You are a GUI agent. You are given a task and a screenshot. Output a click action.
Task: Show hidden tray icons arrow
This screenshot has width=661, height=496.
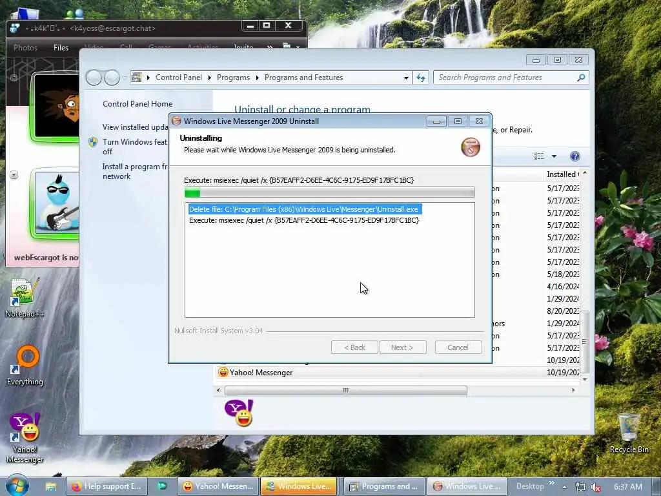564,487
